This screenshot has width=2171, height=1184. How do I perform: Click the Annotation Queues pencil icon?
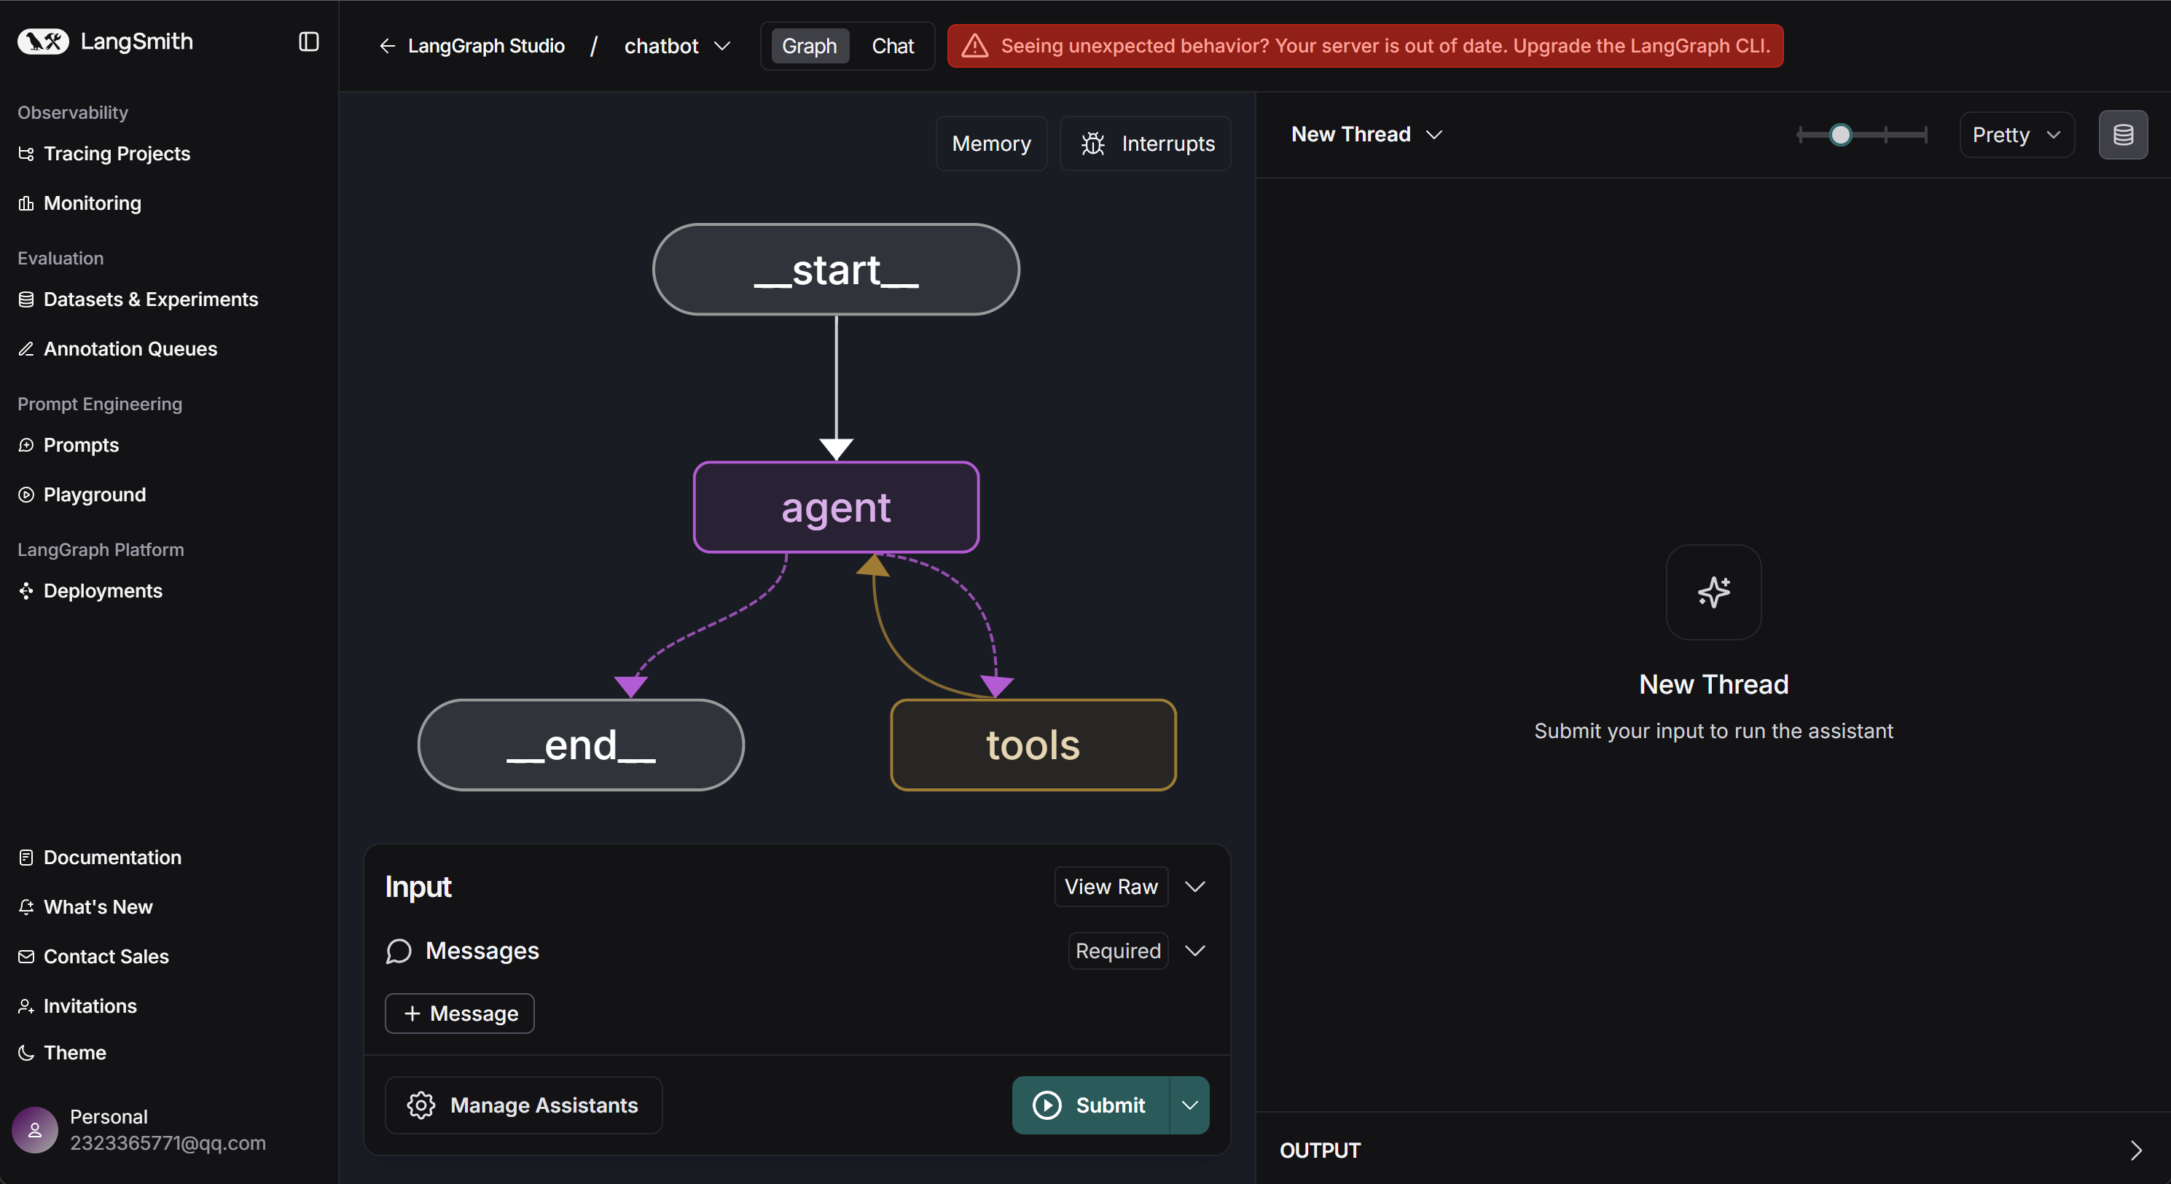[26, 349]
